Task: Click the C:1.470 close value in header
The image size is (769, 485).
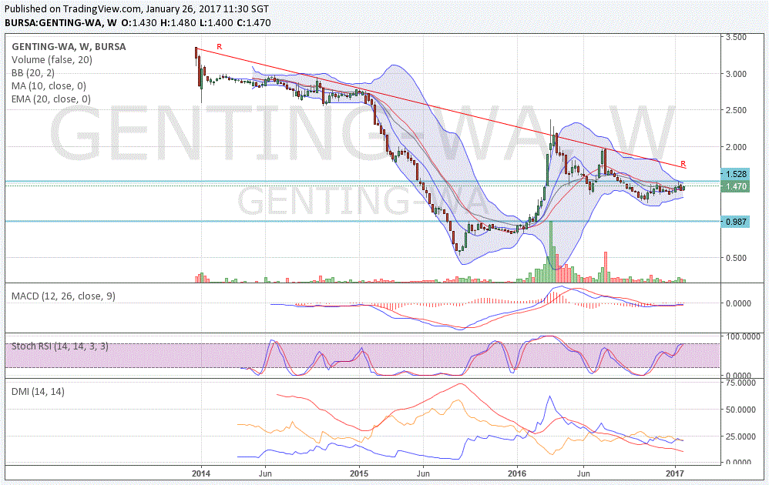Action: coord(254,22)
